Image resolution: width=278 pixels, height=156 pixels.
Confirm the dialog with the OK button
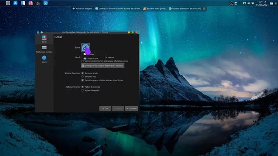point(105,108)
